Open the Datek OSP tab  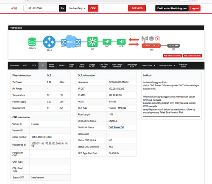coord(72,65)
